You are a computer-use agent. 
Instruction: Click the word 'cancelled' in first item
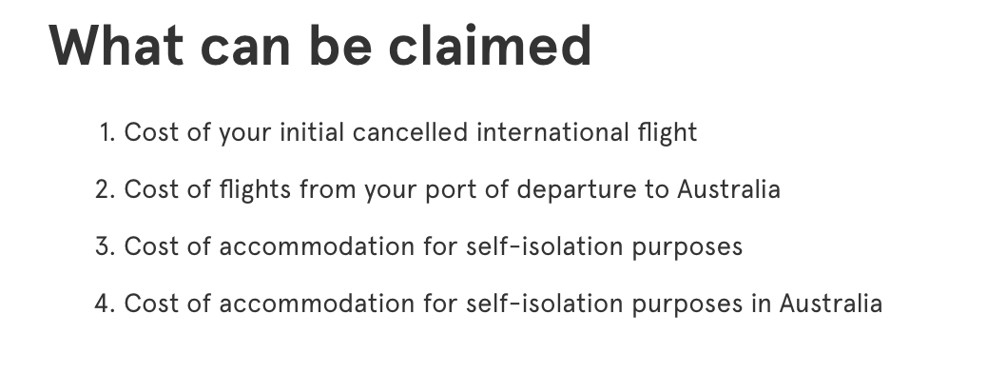(x=410, y=133)
